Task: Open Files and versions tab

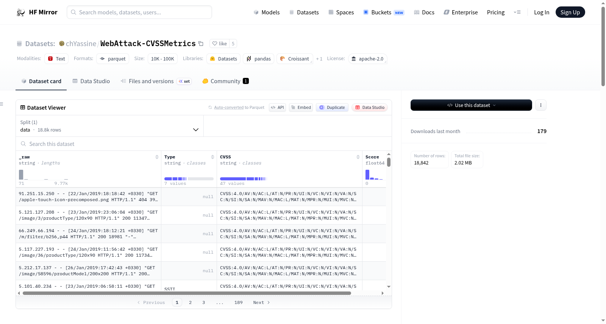Action: click(x=156, y=81)
